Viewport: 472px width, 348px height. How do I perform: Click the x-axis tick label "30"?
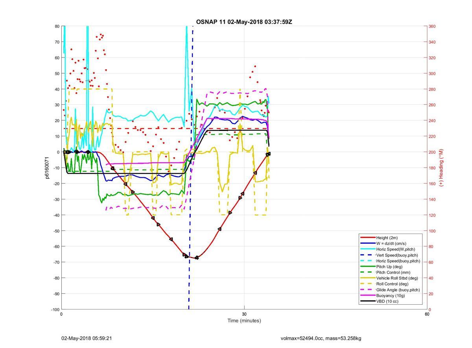coord(244,314)
